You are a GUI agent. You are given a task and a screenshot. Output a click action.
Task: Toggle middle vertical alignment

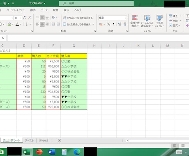tap(42, 18)
